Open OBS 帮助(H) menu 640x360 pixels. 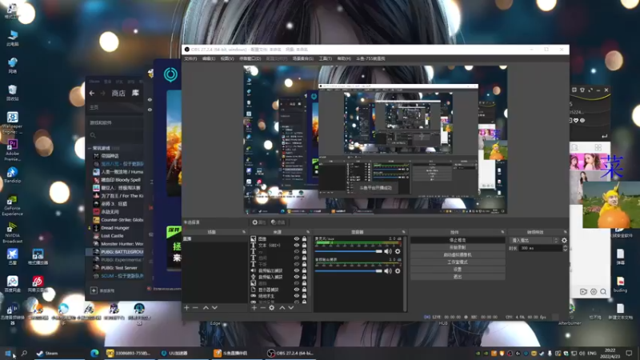coord(344,58)
